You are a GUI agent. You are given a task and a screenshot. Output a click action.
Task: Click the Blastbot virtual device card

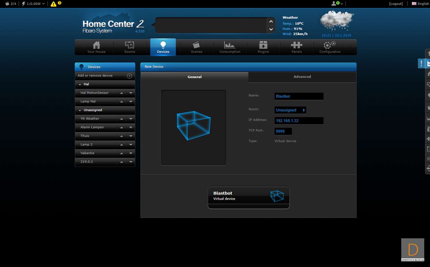click(249, 197)
